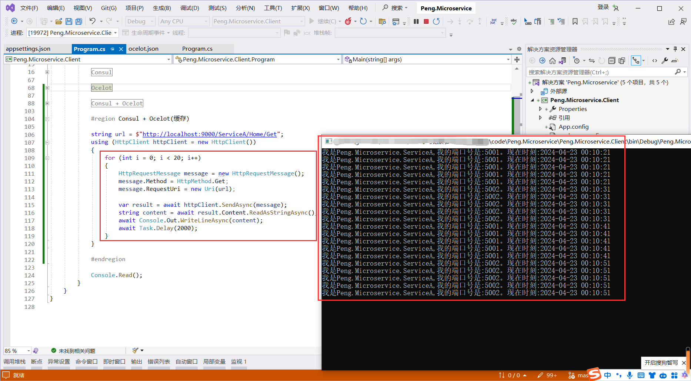The image size is (691, 381).
Task: Click the 未找到相关问题 status indicator
Action: pos(73,351)
